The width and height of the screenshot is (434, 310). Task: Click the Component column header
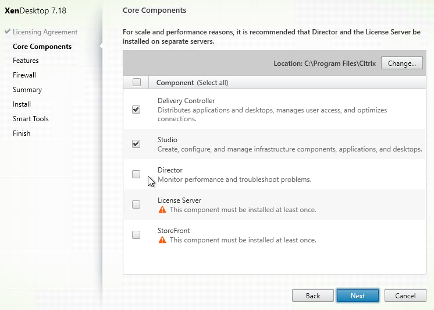coord(175,83)
